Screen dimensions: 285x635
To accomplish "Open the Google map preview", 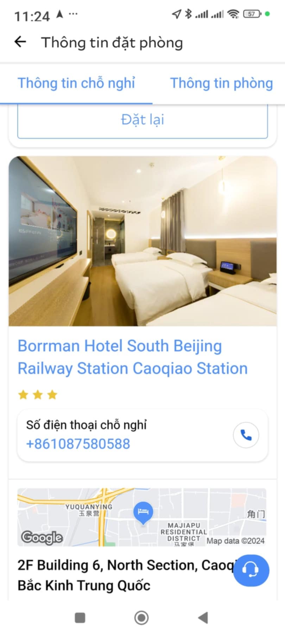I will (142, 517).
